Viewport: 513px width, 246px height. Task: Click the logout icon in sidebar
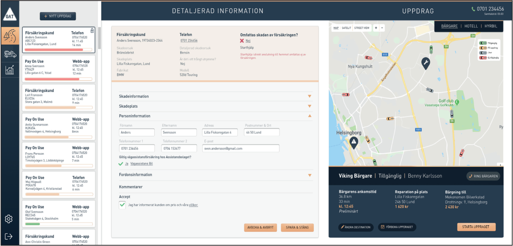pyautogui.click(x=9, y=236)
